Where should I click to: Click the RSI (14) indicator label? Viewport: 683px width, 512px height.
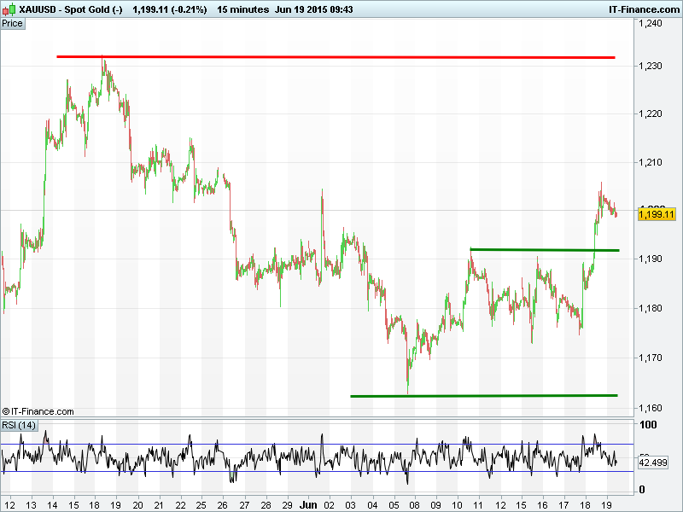click(x=19, y=425)
